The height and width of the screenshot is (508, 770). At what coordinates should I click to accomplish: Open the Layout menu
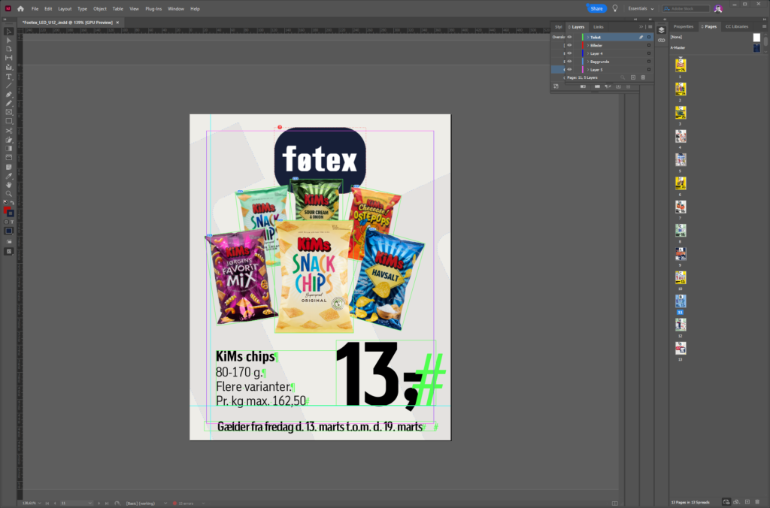click(x=65, y=9)
